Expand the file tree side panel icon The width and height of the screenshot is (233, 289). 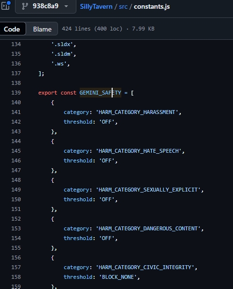(x=5, y=6)
